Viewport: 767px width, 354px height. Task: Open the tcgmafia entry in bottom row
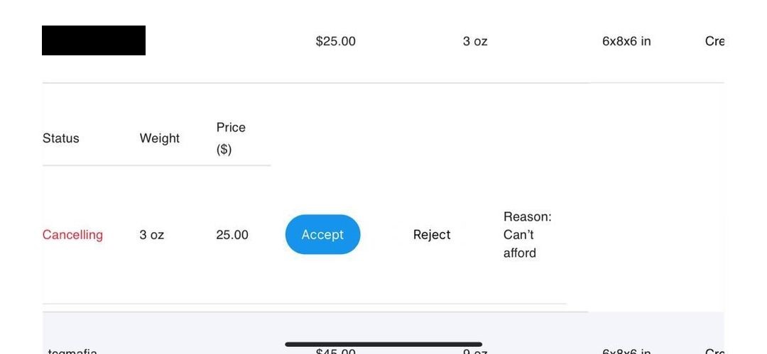click(x=72, y=351)
